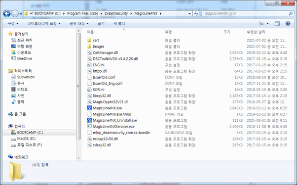This screenshot has width=297, height=185.
Task: Expand the arrow after DreamSecurity breadcrumb
Action: coord(131,13)
